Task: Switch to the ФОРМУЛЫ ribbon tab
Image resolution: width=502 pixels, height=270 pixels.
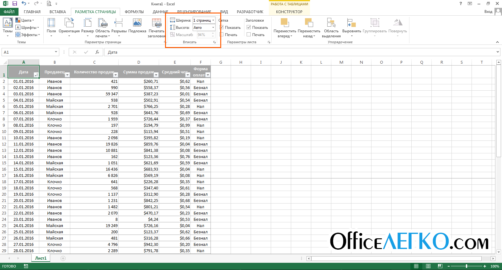Action: (134, 12)
